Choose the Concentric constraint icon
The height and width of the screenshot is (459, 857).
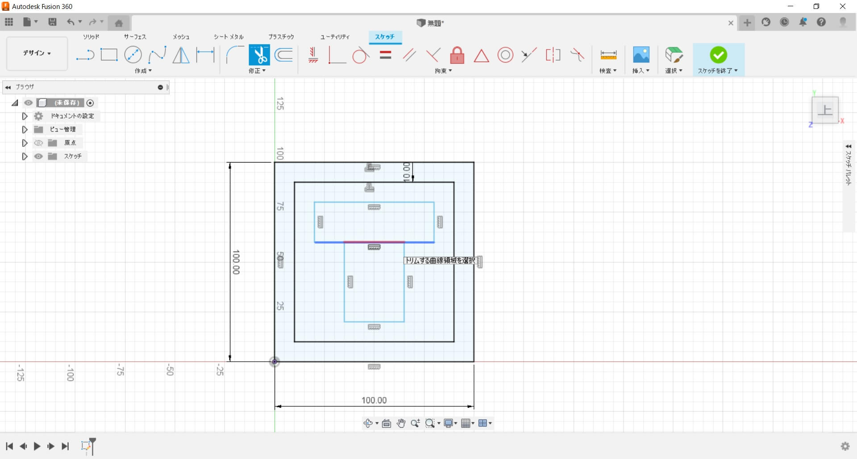click(505, 55)
